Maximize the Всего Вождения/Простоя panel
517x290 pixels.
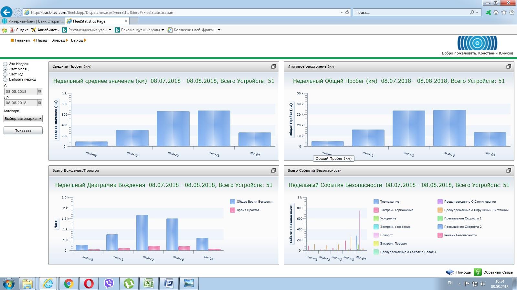click(273, 170)
